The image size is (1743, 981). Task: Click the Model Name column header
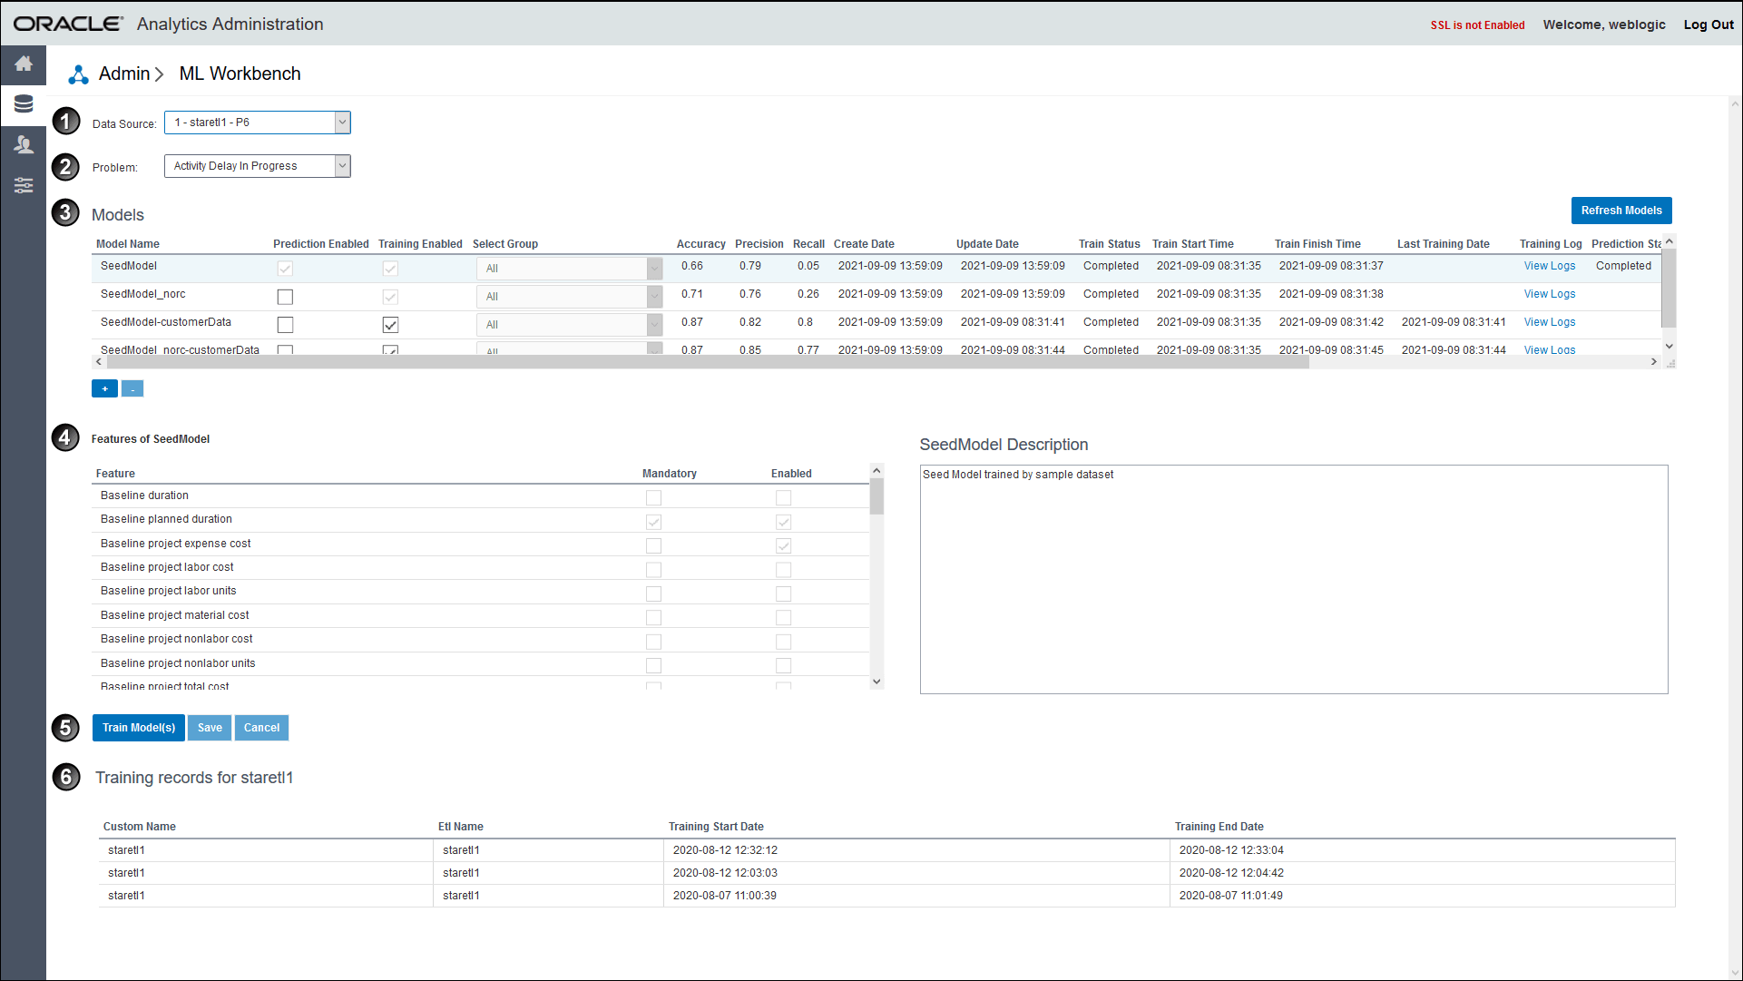[128, 244]
